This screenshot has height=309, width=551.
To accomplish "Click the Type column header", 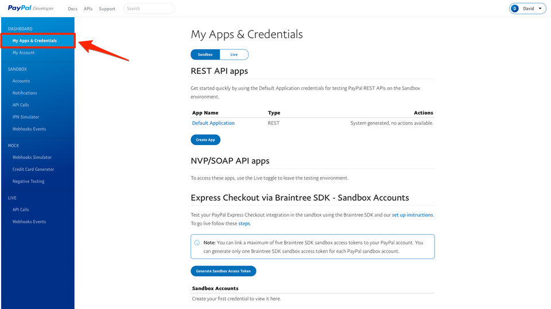I will [x=274, y=113].
